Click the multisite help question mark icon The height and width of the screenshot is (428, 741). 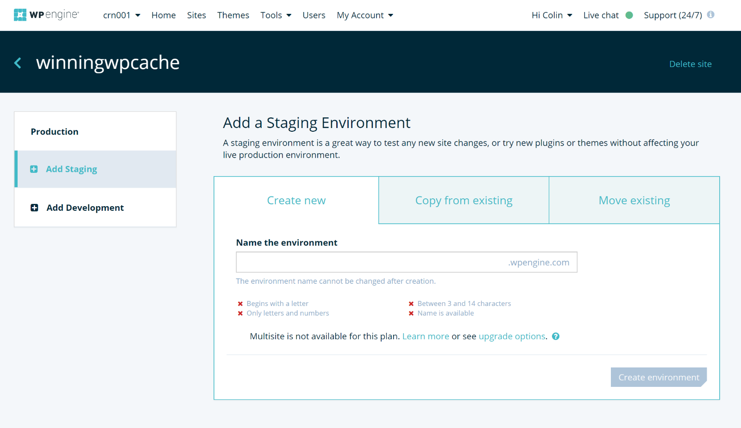[556, 336]
